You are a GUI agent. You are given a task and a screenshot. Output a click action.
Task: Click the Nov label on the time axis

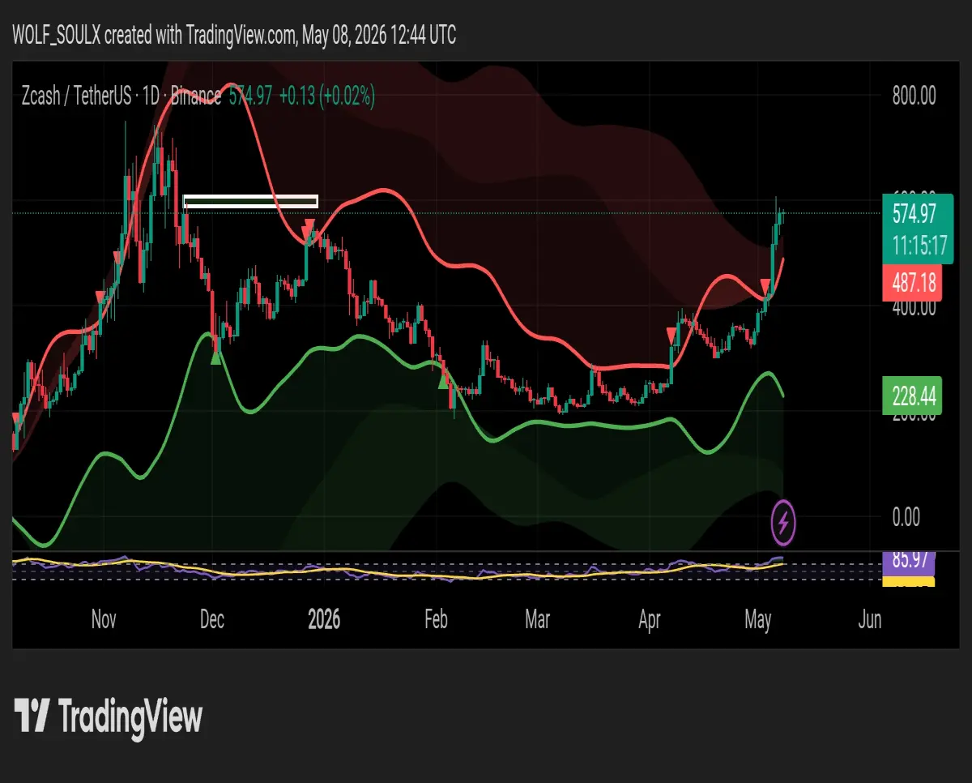point(104,621)
